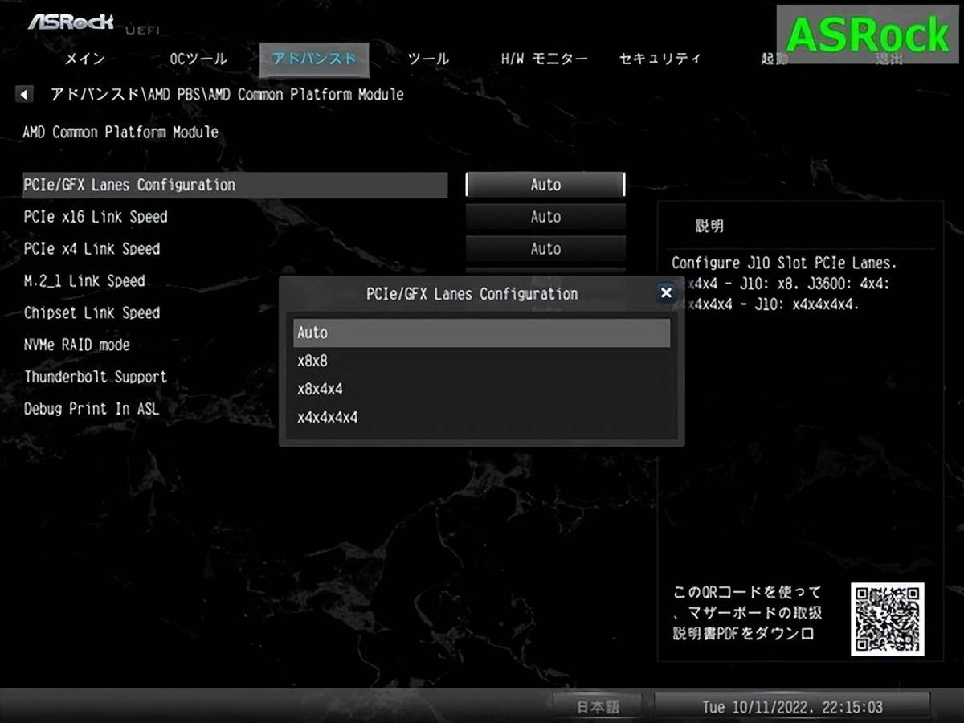Image resolution: width=964 pixels, height=723 pixels.
Task: Click the date and time display
Action: click(x=792, y=707)
